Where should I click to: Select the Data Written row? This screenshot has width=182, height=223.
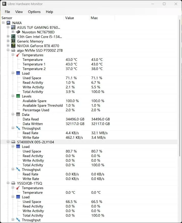(89, 124)
